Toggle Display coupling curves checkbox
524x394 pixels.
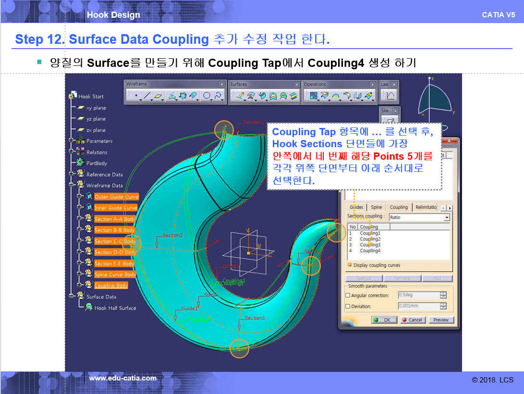pos(349,265)
